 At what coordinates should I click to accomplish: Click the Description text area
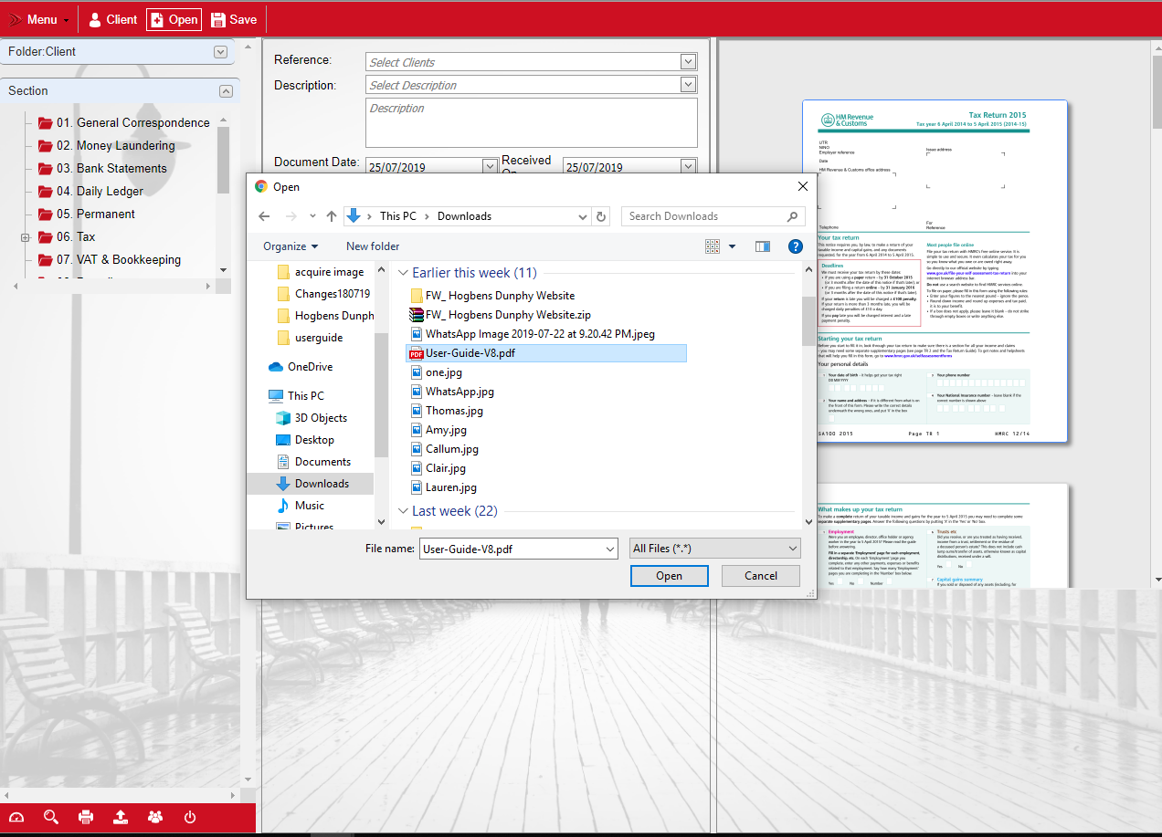(532, 122)
